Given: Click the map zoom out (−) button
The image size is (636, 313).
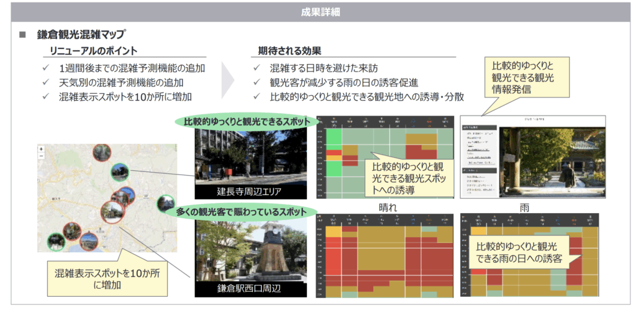Looking at the screenshot, I should click(42, 156).
